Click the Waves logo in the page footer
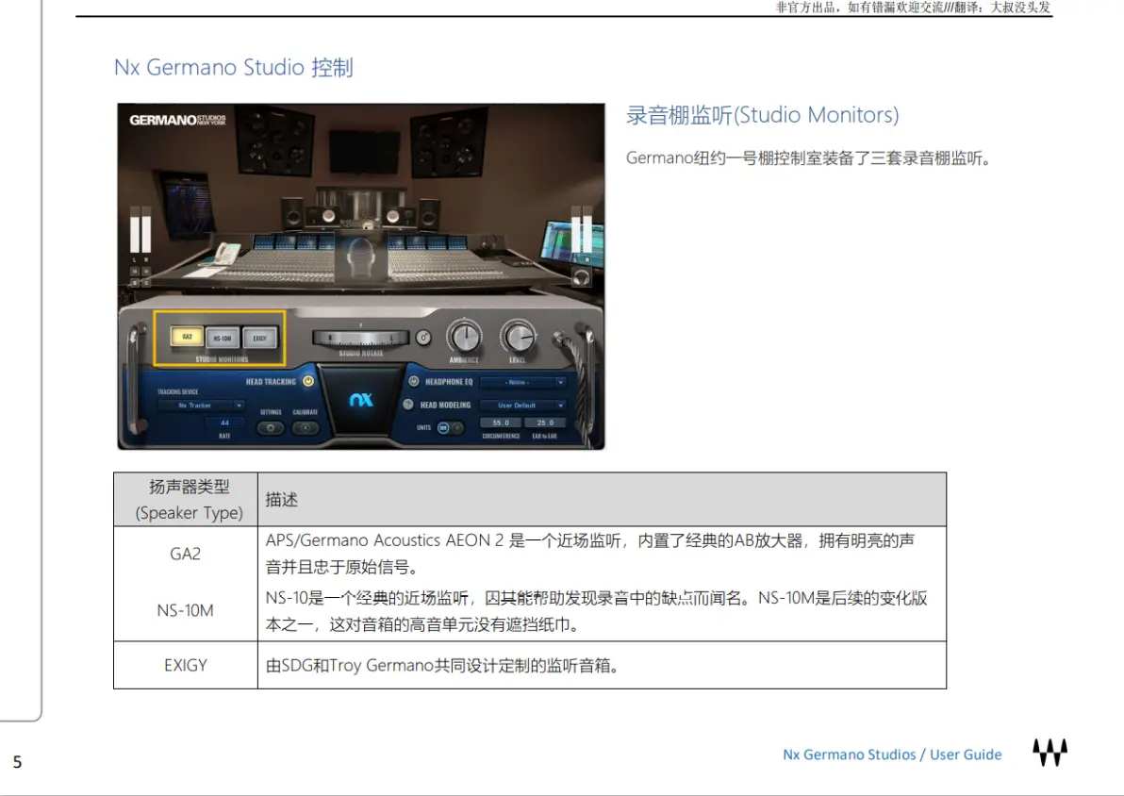The width and height of the screenshot is (1124, 796). tap(1050, 753)
